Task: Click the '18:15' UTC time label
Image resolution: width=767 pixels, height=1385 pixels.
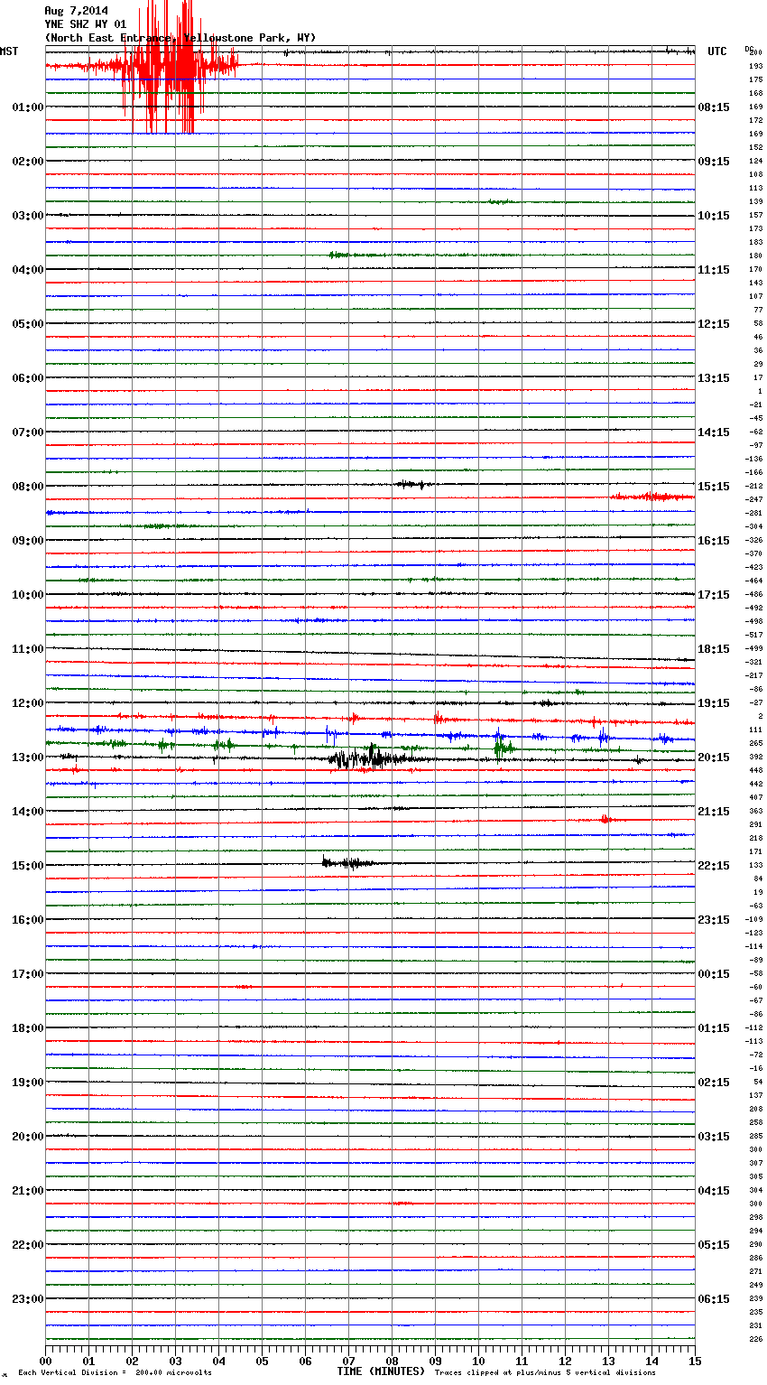Action: coord(714,649)
